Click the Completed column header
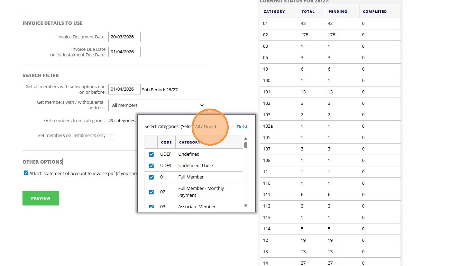 click(x=375, y=11)
